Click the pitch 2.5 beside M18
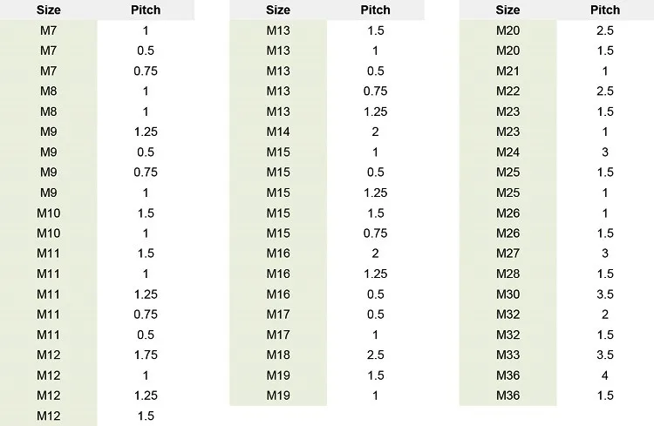The height and width of the screenshot is (426, 654). click(x=376, y=355)
